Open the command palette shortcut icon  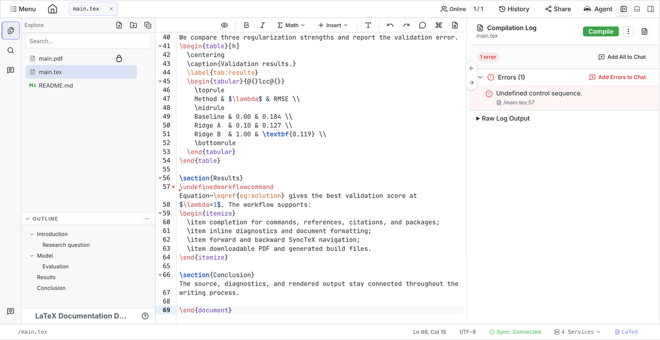[438, 25]
